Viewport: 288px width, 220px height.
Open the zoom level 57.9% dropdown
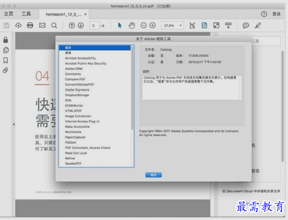tap(172, 25)
